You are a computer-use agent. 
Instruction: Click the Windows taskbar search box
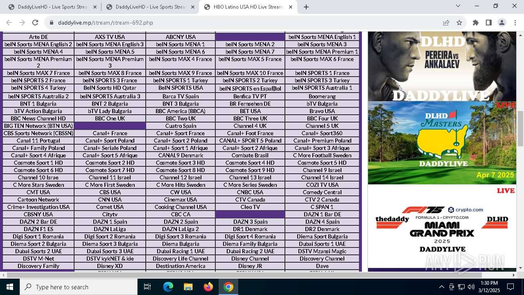pyautogui.click(x=79, y=287)
